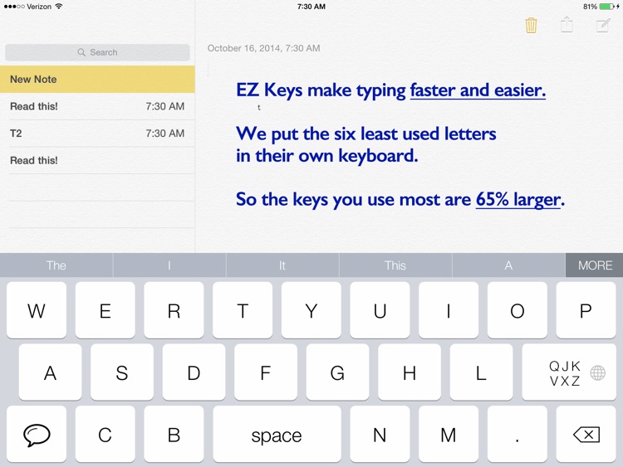Switch keyboards using the globe icon
The height and width of the screenshot is (467, 623).
(597, 373)
